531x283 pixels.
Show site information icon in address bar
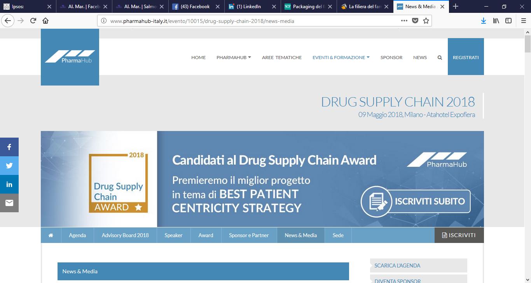coord(104,21)
